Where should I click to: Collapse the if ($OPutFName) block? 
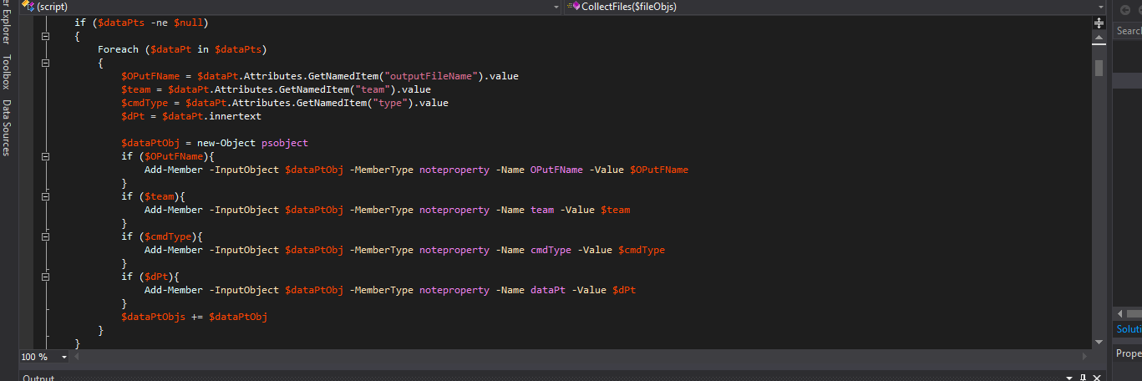click(x=45, y=156)
